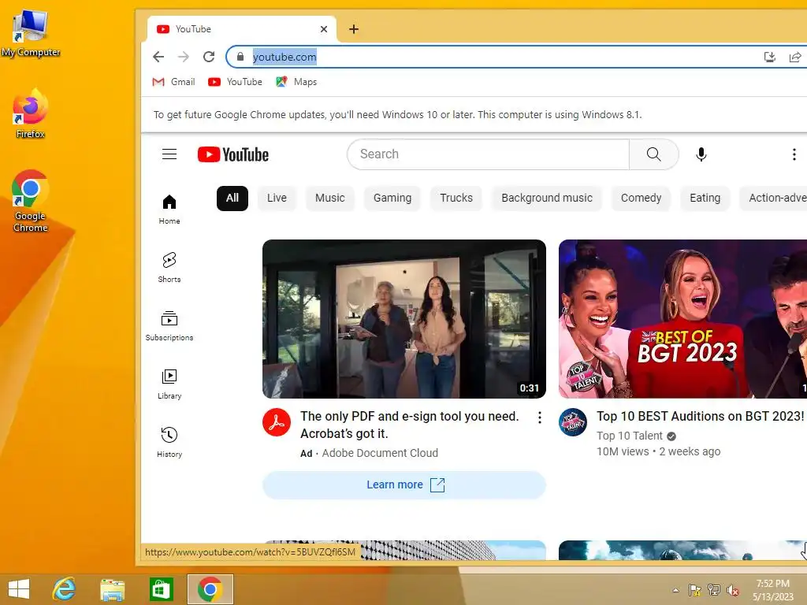Select the Google Chrome desktop shortcut

(x=31, y=201)
